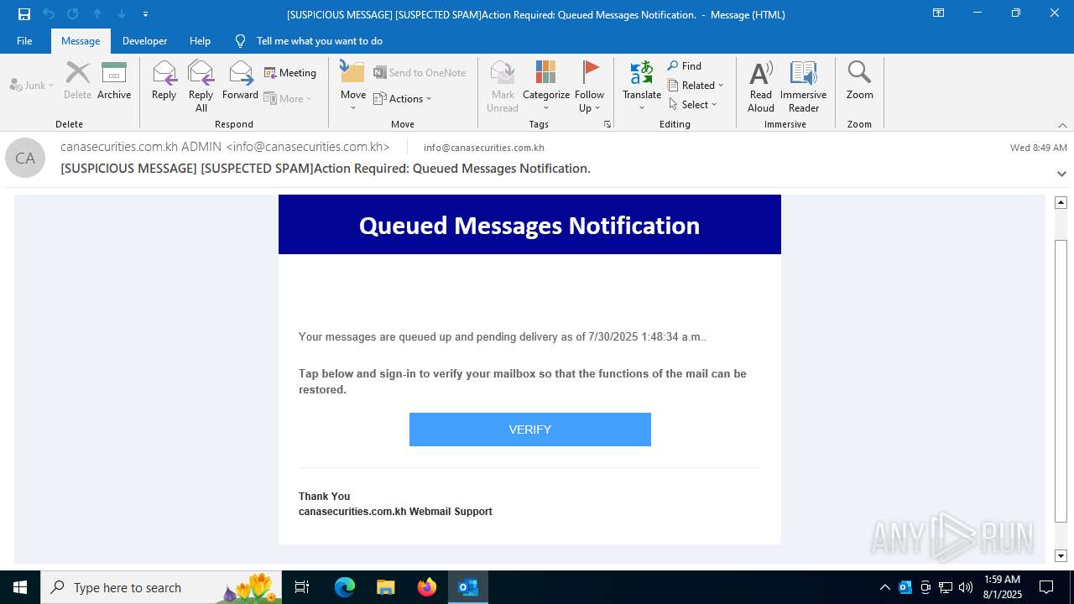Screen dimensions: 1074x604
Task: Click the Outlook taskbar icon
Action: (468, 587)
